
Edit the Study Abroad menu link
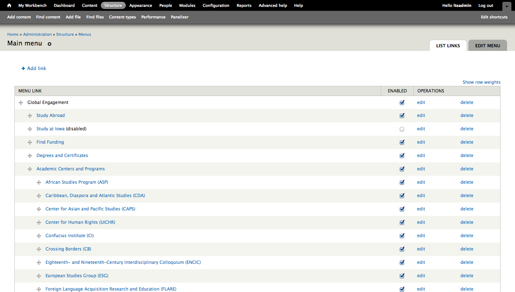(421, 116)
